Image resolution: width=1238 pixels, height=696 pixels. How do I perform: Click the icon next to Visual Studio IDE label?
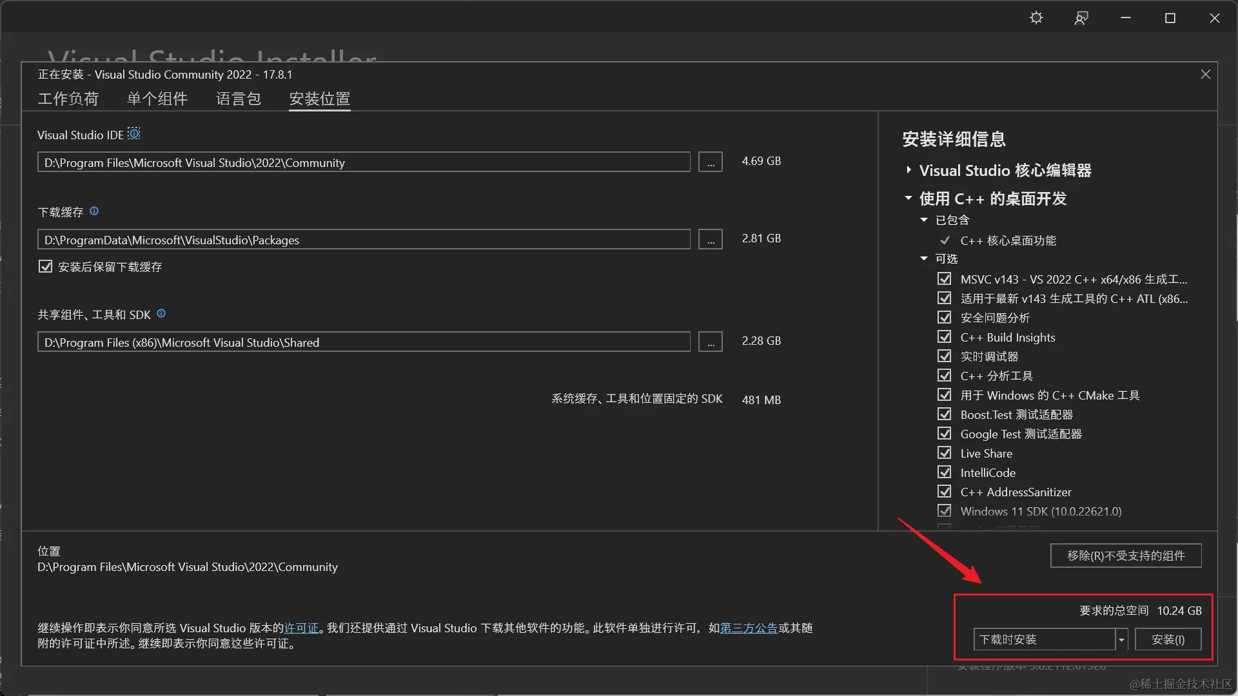(134, 133)
